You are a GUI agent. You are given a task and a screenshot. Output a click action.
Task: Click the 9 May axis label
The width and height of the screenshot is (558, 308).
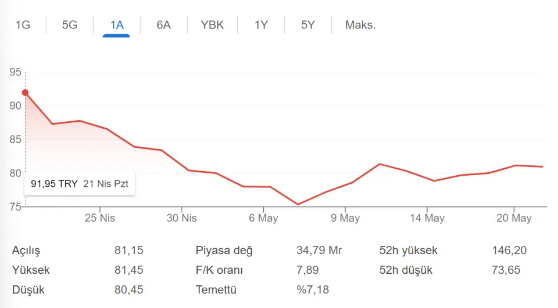345,218
